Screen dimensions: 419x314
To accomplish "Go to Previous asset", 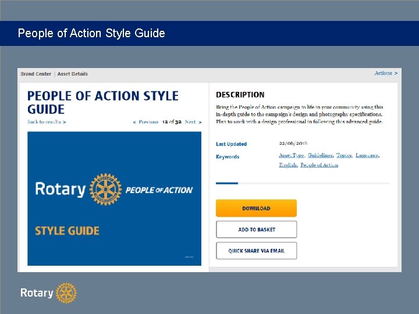I will [x=145, y=122].
